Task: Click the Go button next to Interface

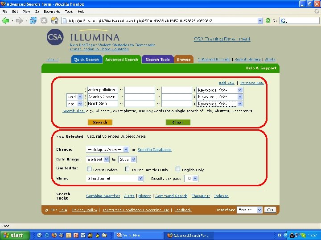Action: click(270, 210)
